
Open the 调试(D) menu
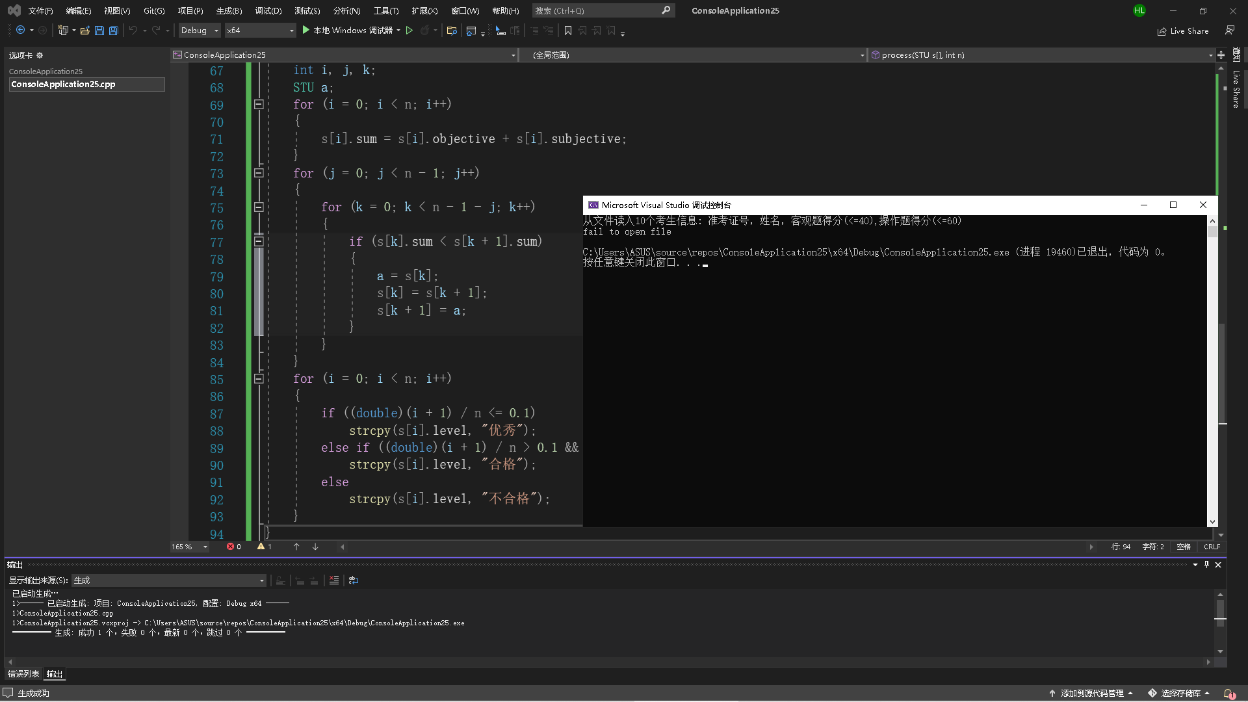[x=268, y=10]
